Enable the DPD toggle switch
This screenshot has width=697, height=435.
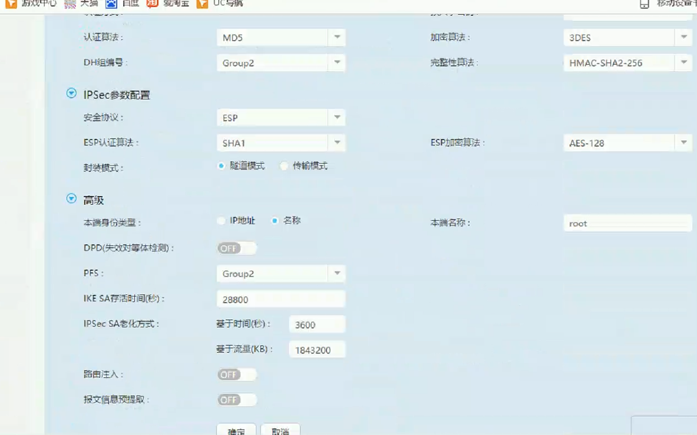[x=236, y=248]
